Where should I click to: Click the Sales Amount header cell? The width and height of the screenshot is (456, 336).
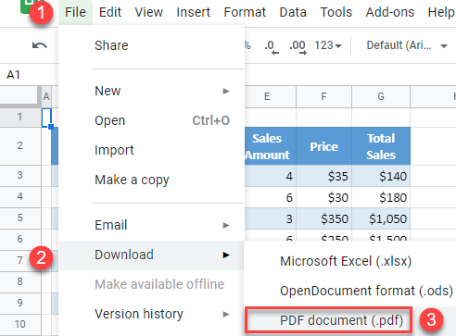[271, 146]
